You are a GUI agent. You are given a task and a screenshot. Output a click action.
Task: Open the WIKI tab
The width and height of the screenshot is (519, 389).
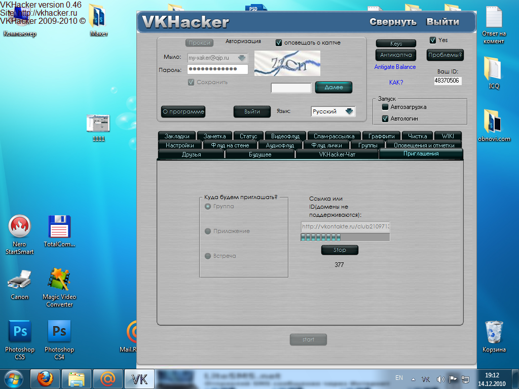pos(448,136)
